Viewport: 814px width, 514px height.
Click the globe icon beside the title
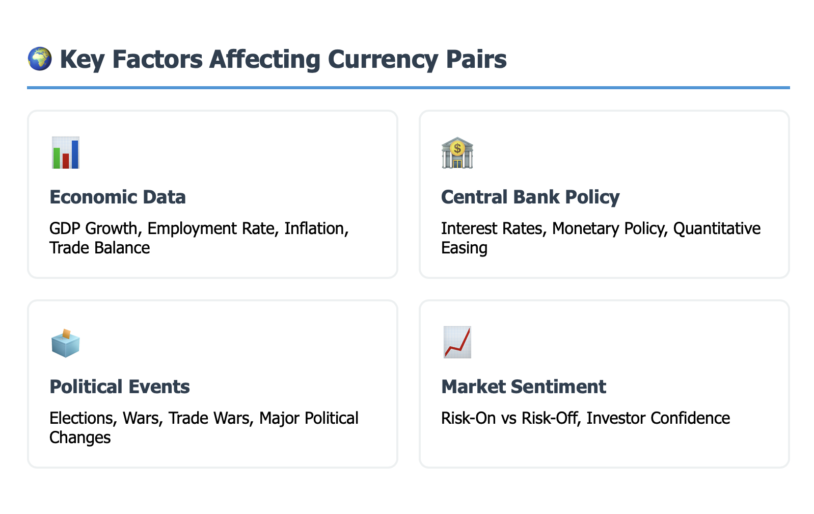click(x=39, y=59)
